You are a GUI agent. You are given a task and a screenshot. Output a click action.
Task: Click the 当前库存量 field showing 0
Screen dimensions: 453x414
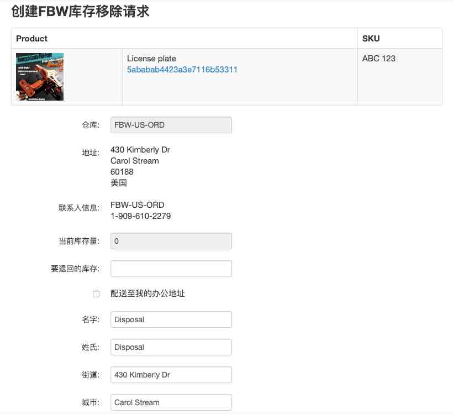pos(171,241)
